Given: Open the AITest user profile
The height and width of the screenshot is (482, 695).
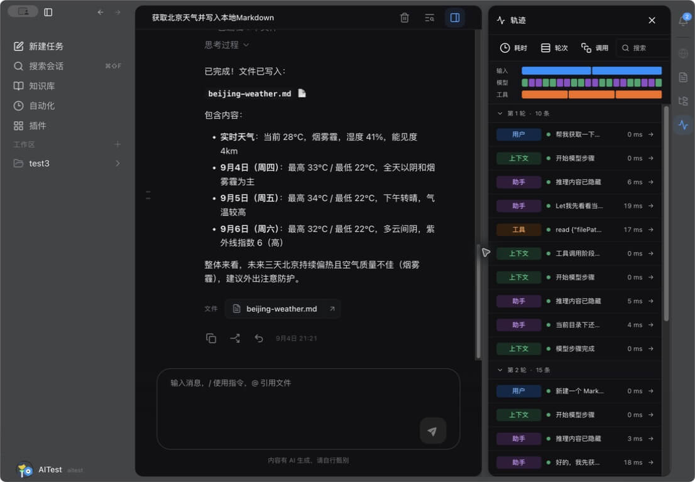Looking at the screenshot, I should (49, 469).
